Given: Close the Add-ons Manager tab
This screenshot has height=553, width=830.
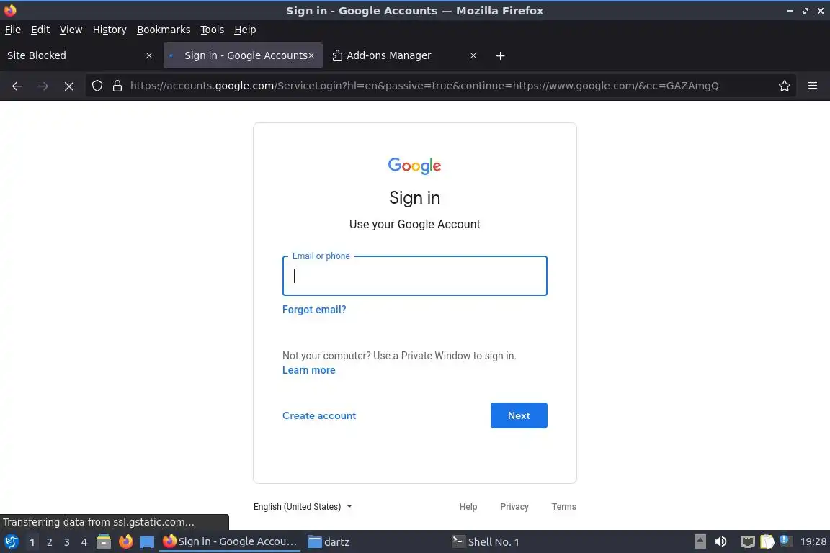Looking at the screenshot, I should [473, 55].
